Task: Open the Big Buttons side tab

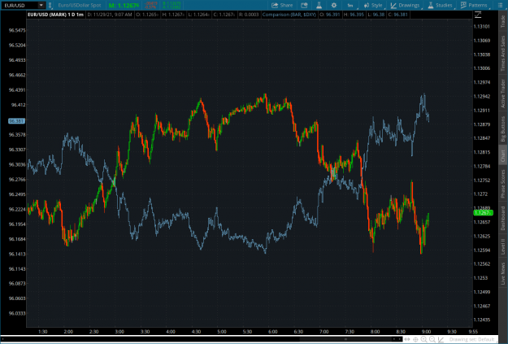Action: pyautogui.click(x=503, y=128)
